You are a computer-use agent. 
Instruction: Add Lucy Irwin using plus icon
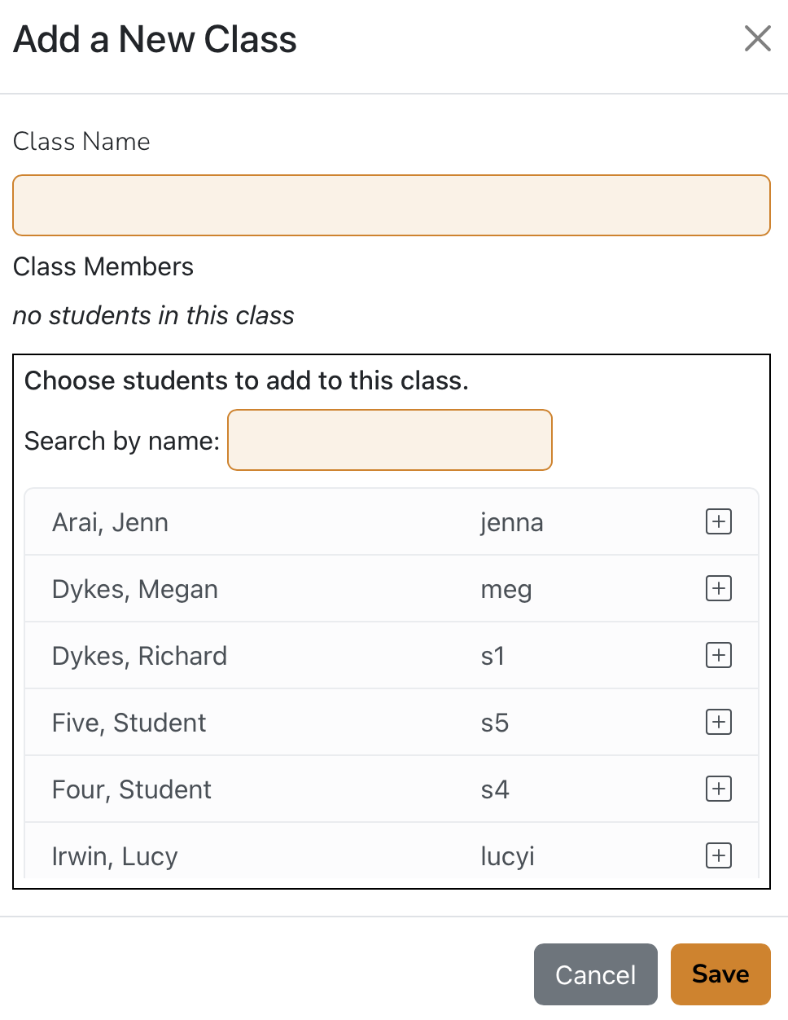pyautogui.click(x=718, y=855)
